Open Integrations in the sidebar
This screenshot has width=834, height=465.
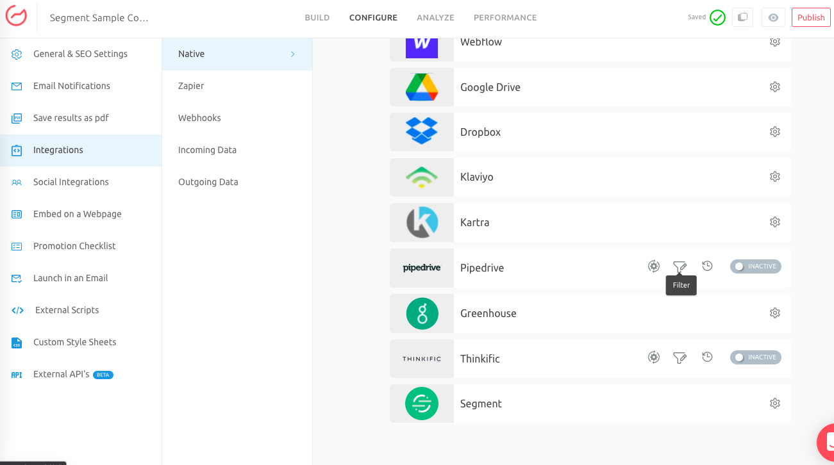click(81, 150)
